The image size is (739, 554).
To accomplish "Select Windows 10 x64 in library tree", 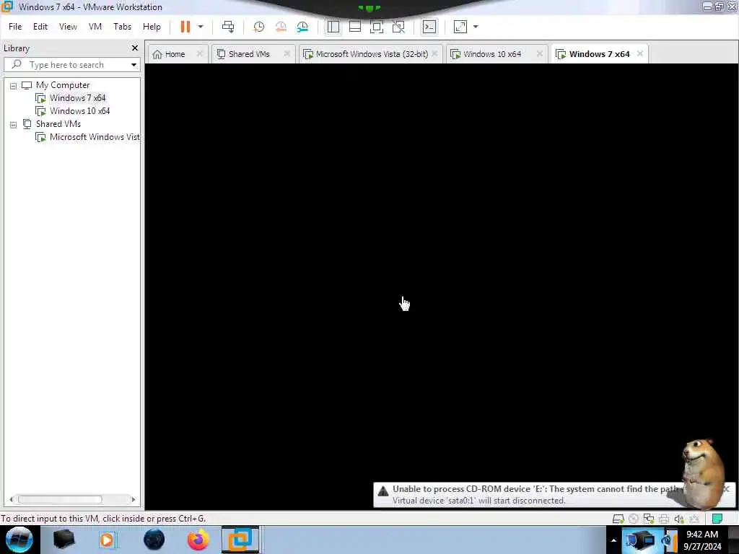I will pos(79,111).
